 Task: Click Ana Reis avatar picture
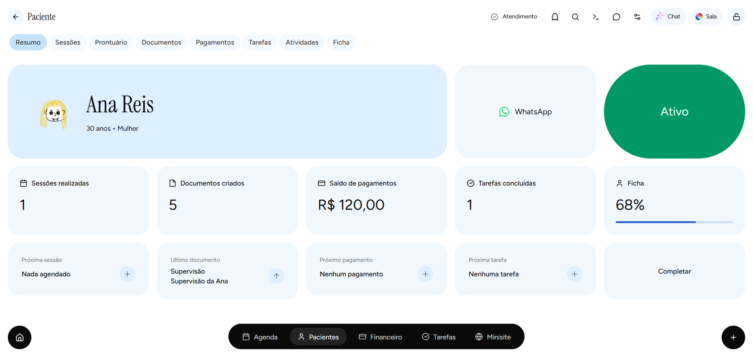pos(54,114)
